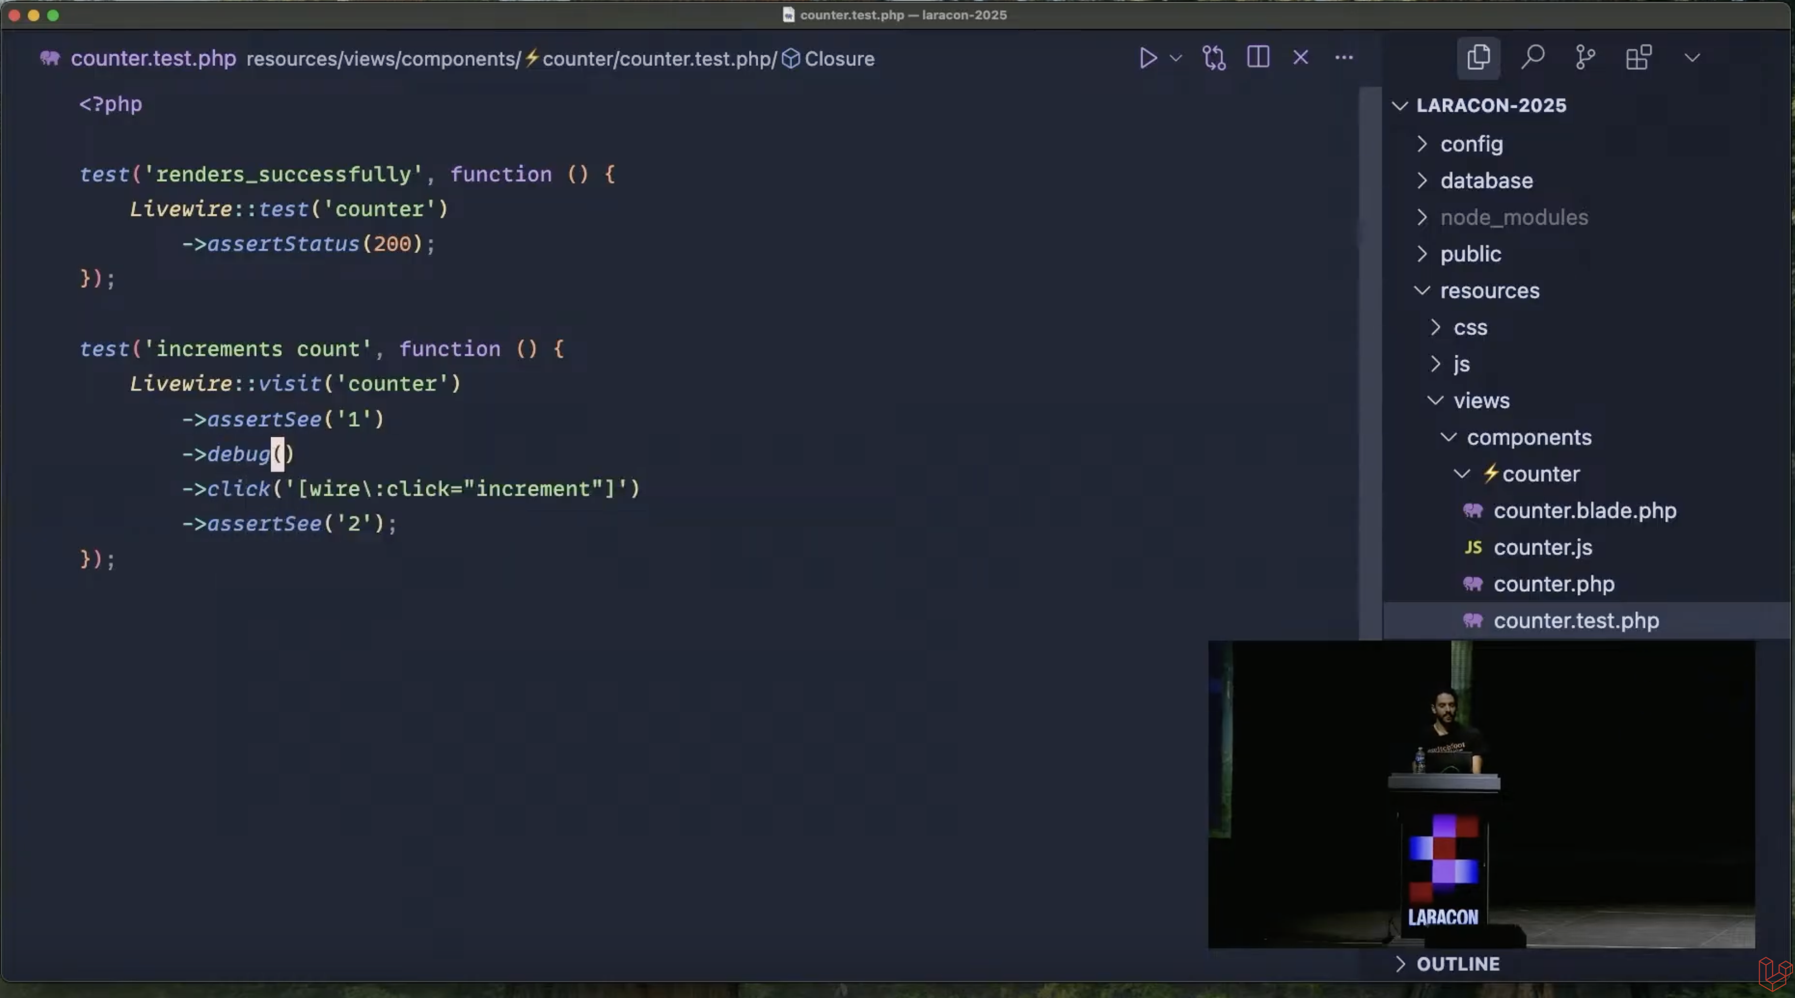Click the Closure cube icon in breadcrumb

tap(790, 58)
